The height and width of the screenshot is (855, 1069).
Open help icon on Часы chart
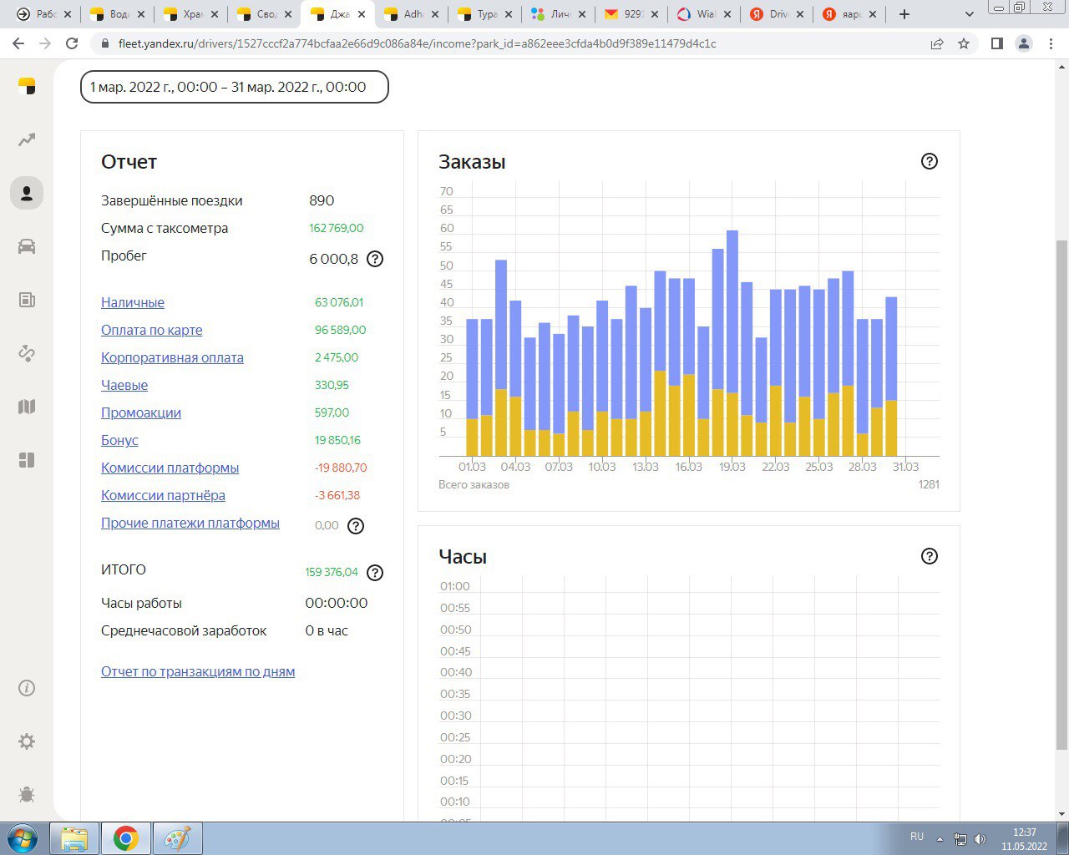click(x=930, y=556)
